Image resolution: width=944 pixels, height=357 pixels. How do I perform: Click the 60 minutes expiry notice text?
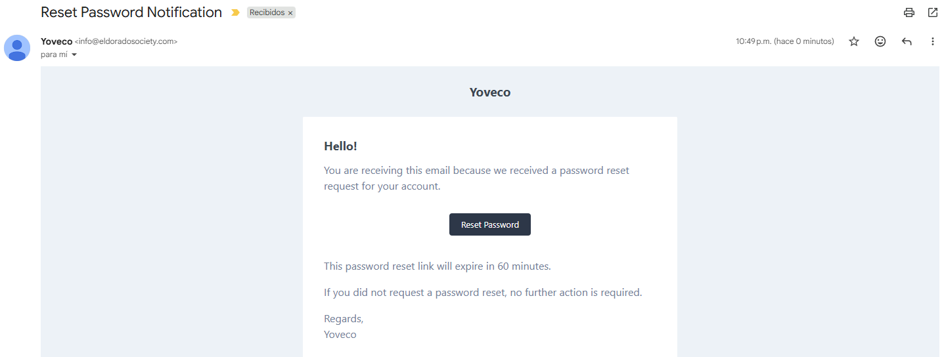tap(437, 266)
